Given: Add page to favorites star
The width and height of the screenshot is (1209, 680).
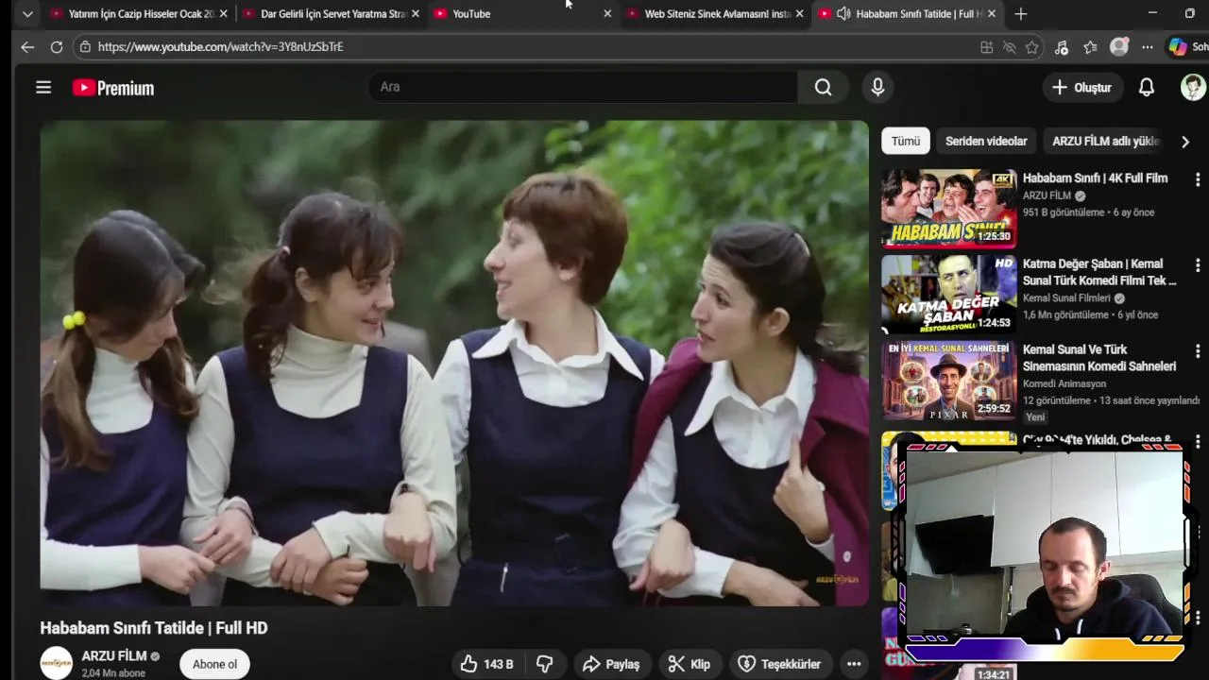Looking at the screenshot, I should point(1031,47).
